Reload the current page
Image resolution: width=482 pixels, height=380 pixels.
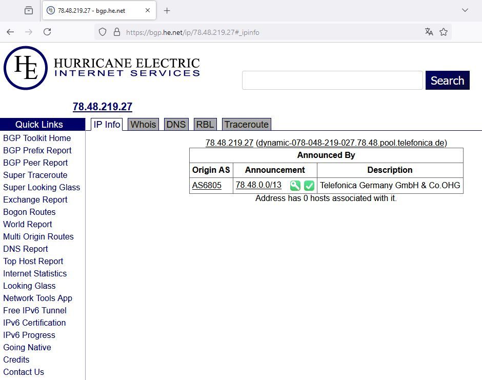47,32
